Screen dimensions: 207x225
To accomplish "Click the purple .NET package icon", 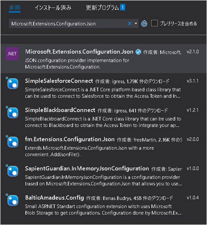I will (12, 54).
